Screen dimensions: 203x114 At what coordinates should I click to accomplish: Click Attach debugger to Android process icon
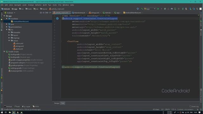175,9
